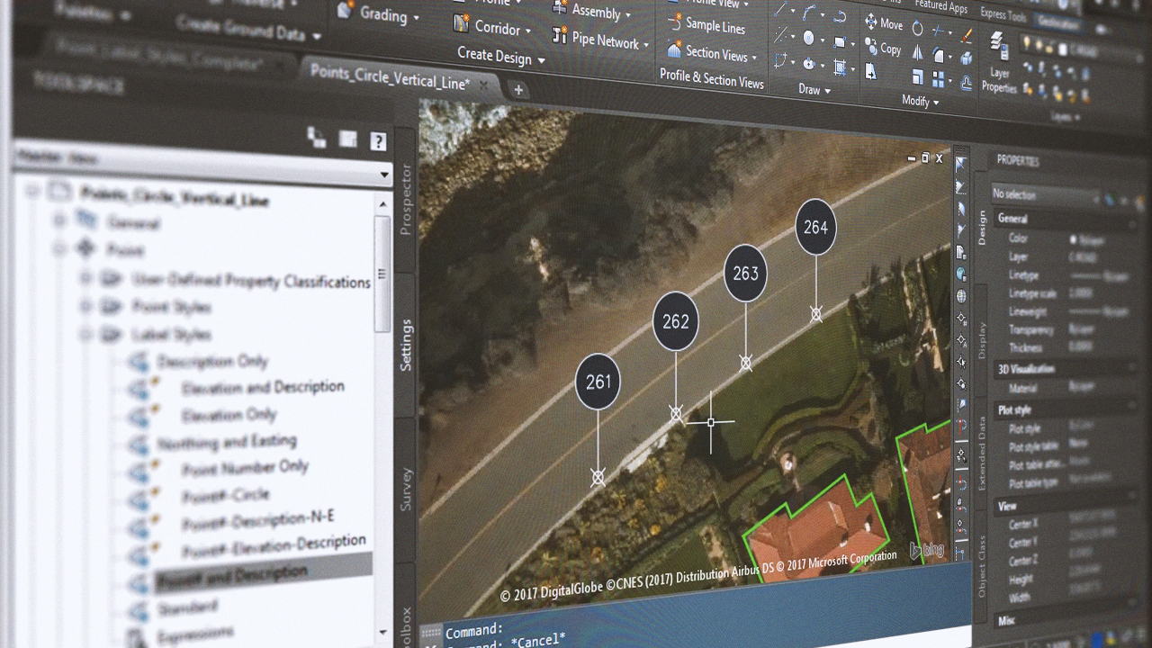Switch to Design tab in Properties
Viewport: 1152px width, 648px height.
click(x=981, y=227)
